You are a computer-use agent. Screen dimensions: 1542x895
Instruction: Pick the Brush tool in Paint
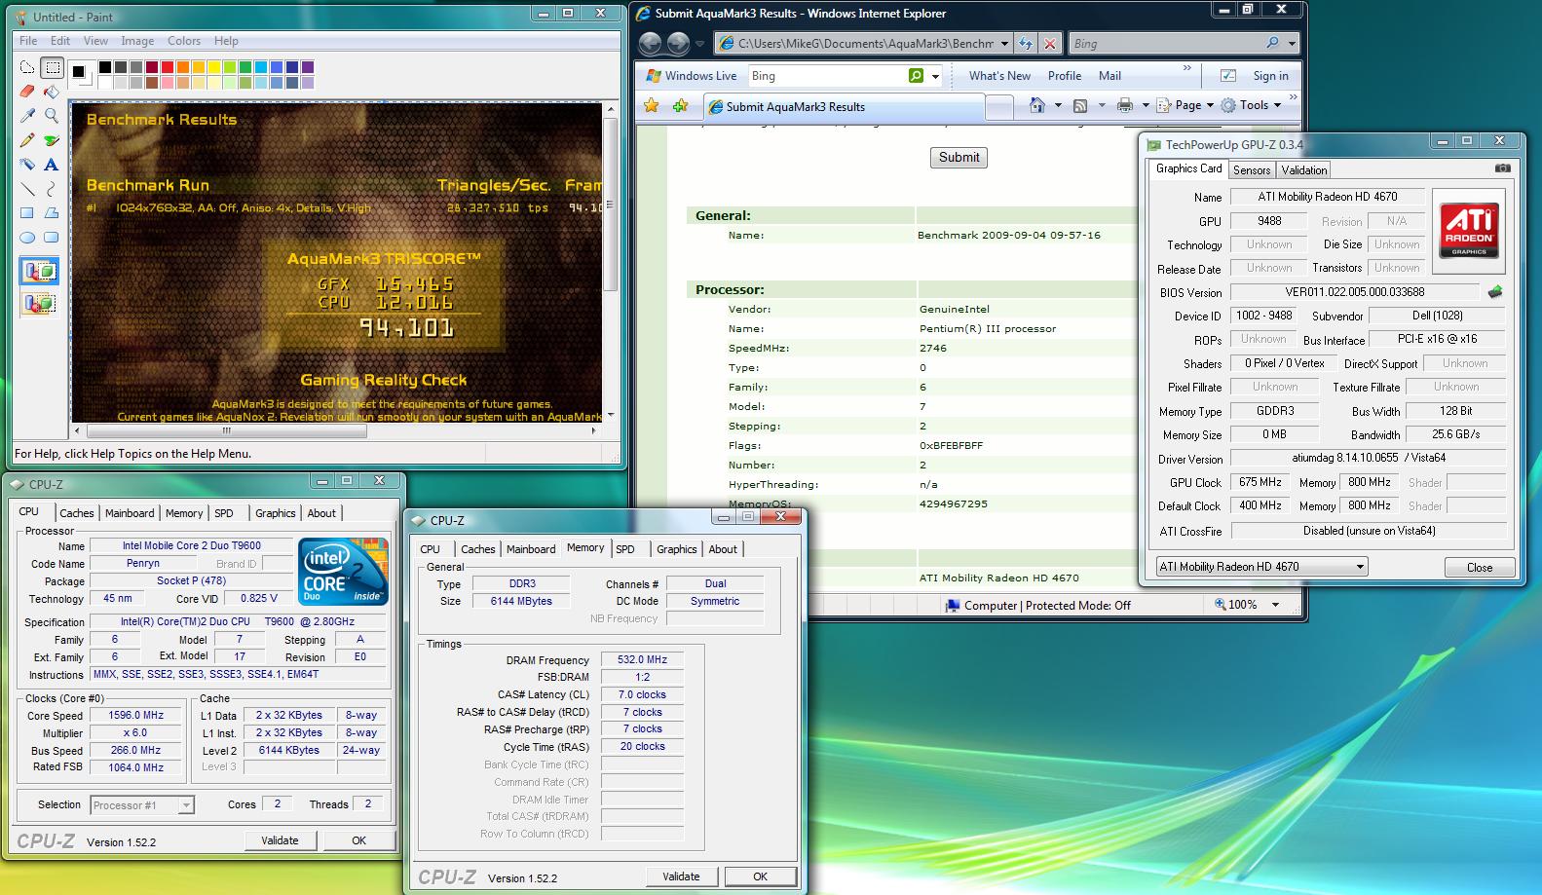tap(52, 140)
